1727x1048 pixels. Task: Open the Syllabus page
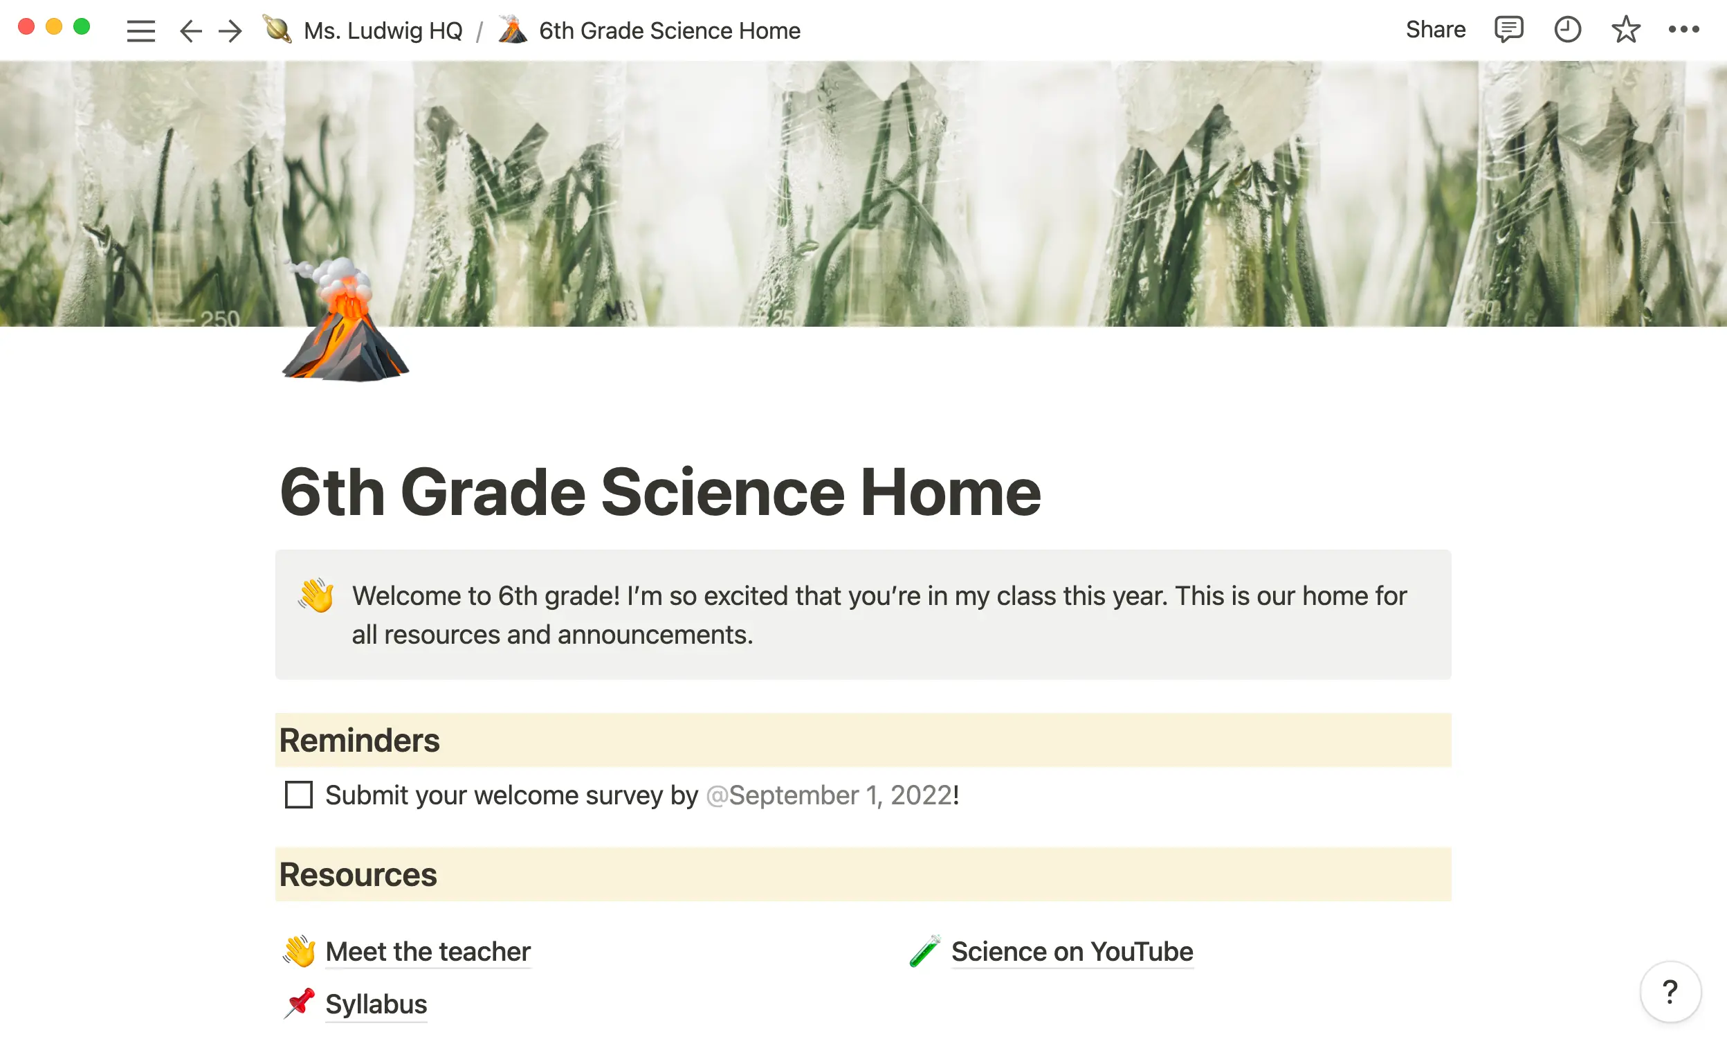tap(376, 1004)
